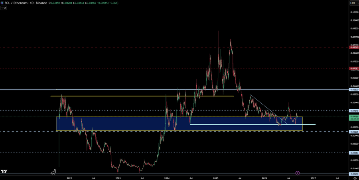Viewport: 359px width, 180px height.
Task: Click the purple lightning event marker
Action: pos(298,173)
